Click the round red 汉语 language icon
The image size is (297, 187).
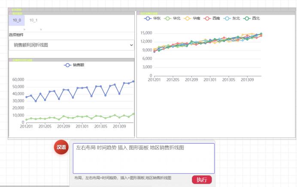click(61, 147)
